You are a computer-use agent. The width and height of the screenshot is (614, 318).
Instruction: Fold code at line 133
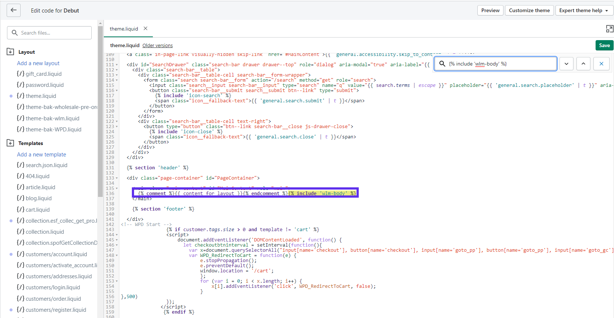click(x=117, y=178)
